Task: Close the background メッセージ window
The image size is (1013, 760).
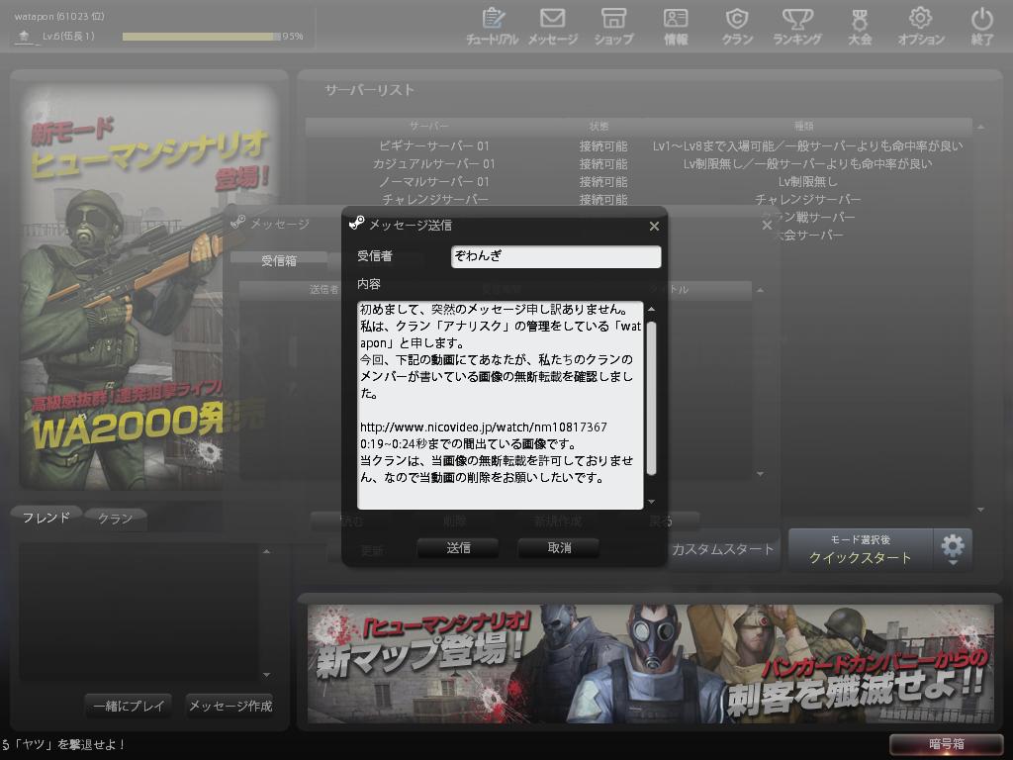Action: (x=767, y=225)
